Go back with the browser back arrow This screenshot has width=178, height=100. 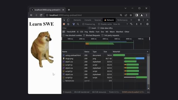pos(31,15)
